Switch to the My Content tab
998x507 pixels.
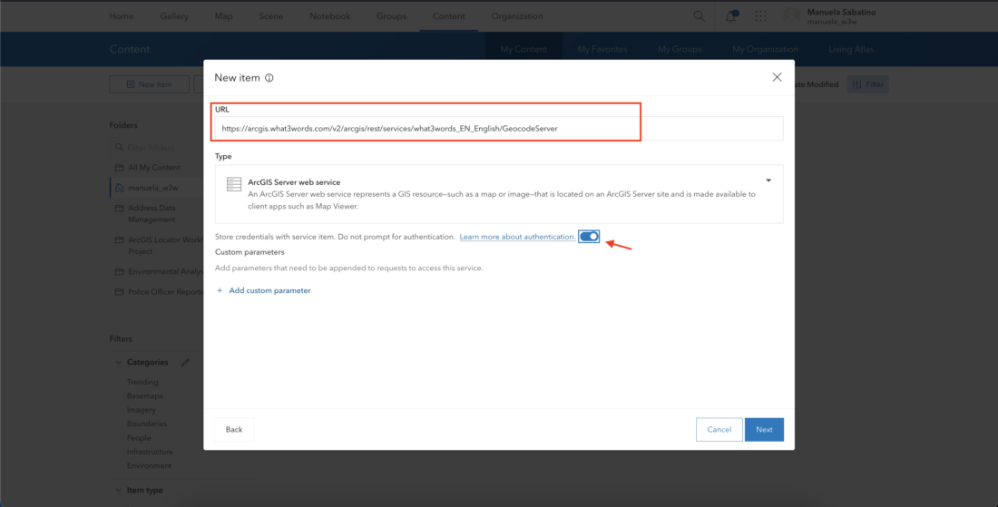(x=523, y=49)
